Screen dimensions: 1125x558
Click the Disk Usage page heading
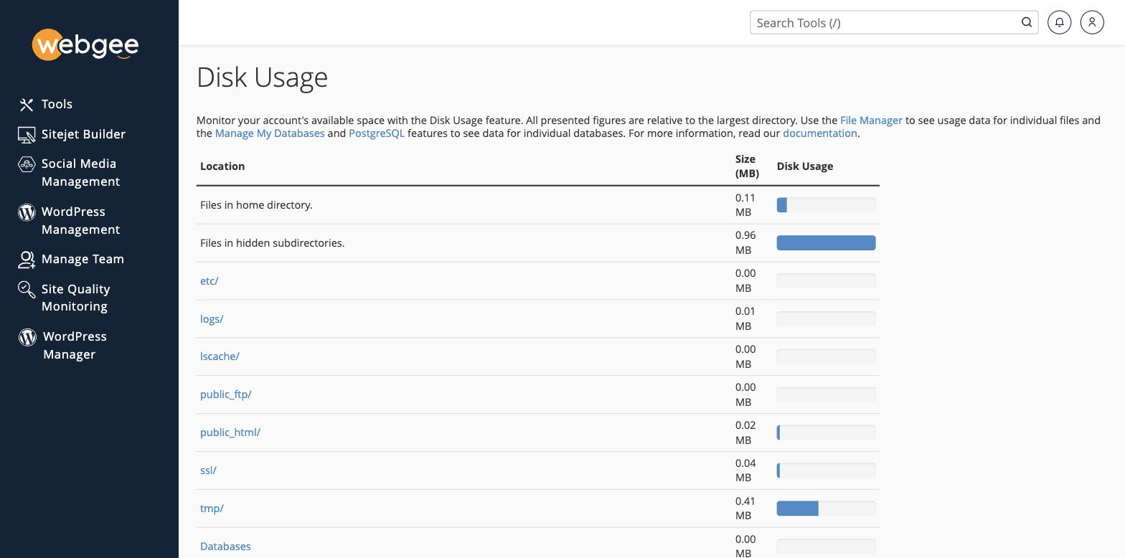tap(262, 77)
